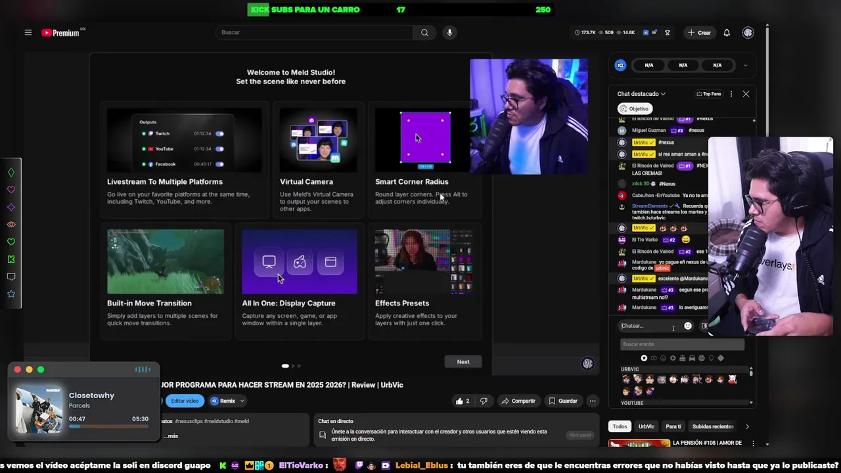Screen dimensions: 841x473
Task: Open the notifications bell
Action: click(x=727, y=32)
